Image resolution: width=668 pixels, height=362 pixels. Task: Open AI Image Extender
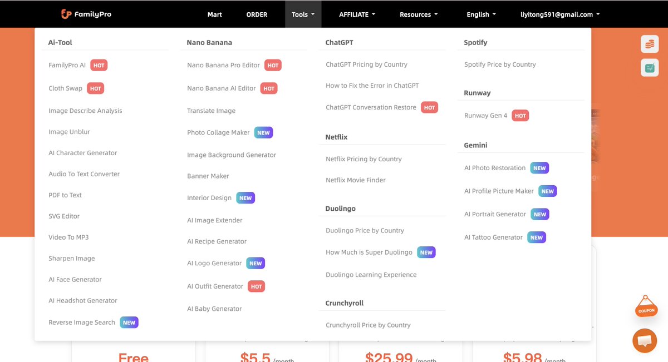coord(215,221)
